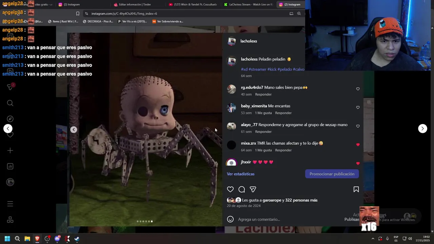This screenshot has width=434, height=244.
Task: Reply to alayo_.77's comment
Action: click(x=263, y=131)
